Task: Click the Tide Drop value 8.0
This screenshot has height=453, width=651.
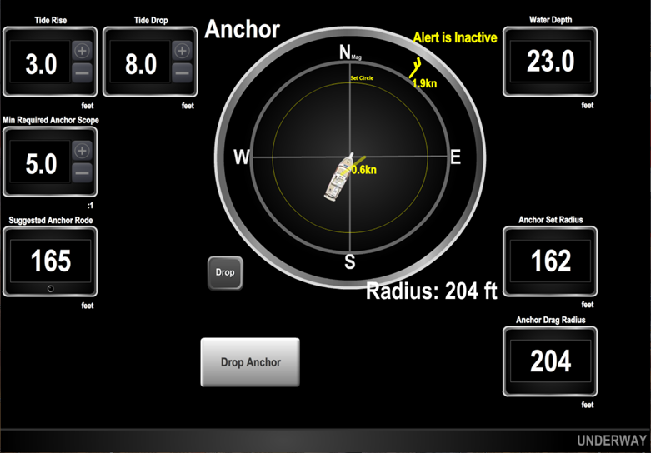Action: (x=140, y=63)
